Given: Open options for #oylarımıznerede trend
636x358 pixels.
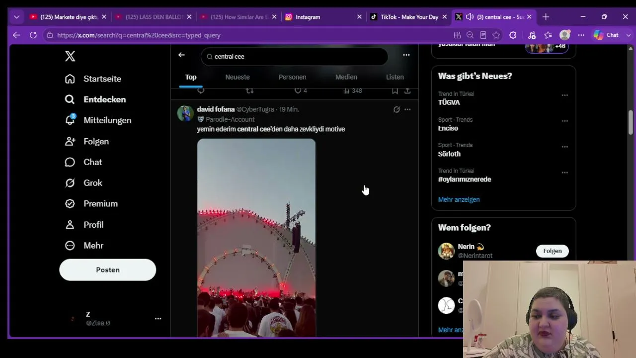Looking at the screenshot, I should pyautogui.click(x=564, y=173).
